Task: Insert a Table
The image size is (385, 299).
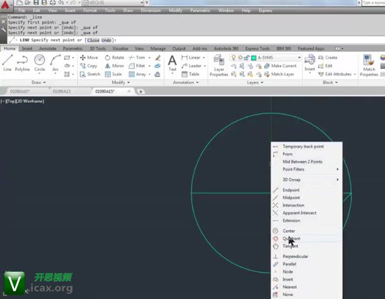Action: click(x=190, y=74)
